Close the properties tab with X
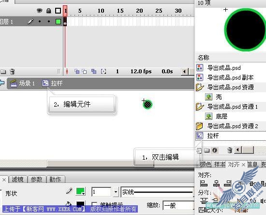Image resolution: width=266 pixels, height=215 pixels. 4,180
